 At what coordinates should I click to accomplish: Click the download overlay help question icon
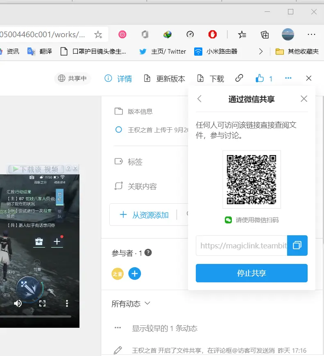pyautogui.click(x=68, y=169)
